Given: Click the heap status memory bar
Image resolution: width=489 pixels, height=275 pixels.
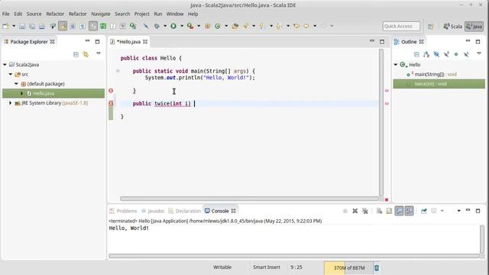Looking at the screenshot, I should coord(348,268).
